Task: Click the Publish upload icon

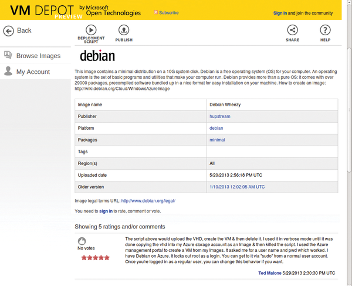Action: tap(124, 30)
